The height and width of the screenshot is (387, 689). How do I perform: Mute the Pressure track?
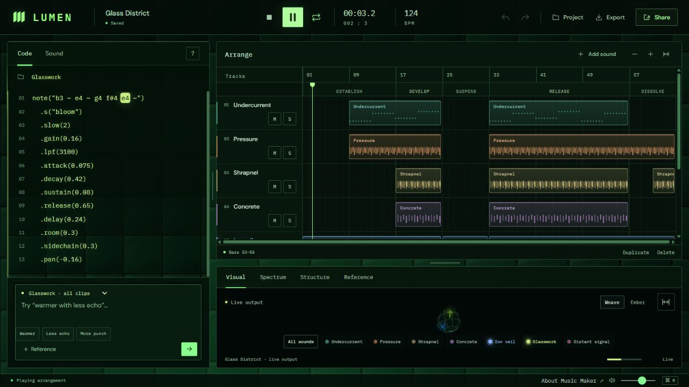tap(275, 153)
